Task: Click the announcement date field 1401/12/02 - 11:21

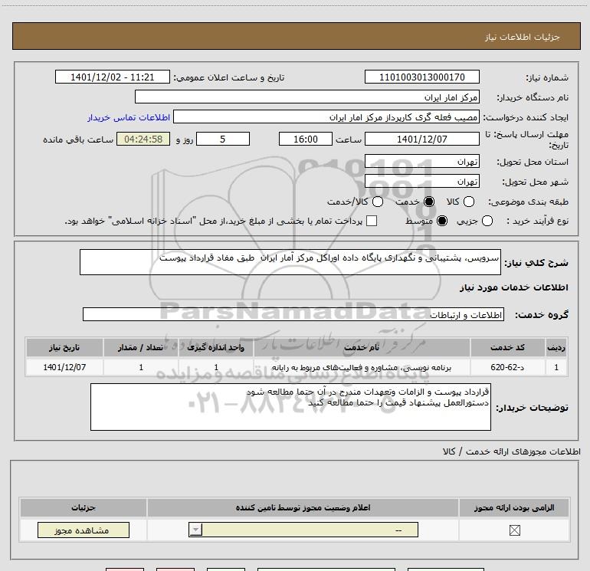Action: [x=113, y=77]
